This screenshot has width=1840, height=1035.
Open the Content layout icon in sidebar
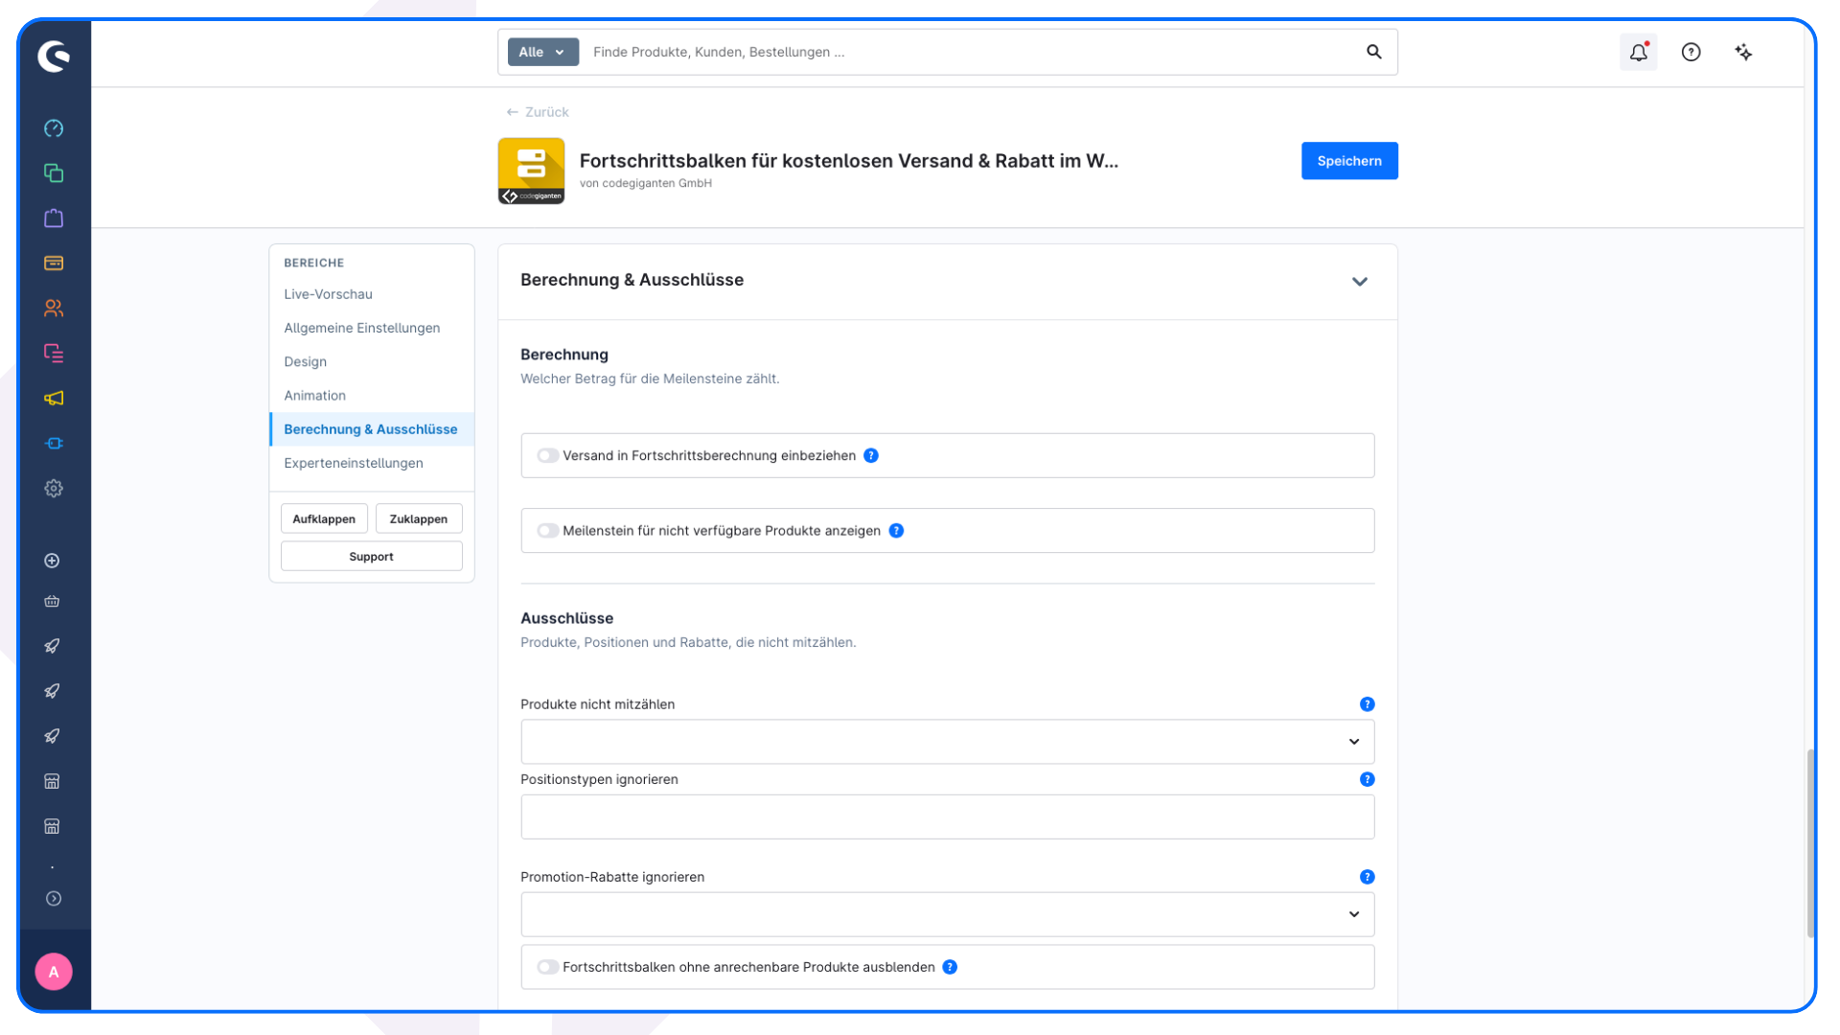click(54, 354)
